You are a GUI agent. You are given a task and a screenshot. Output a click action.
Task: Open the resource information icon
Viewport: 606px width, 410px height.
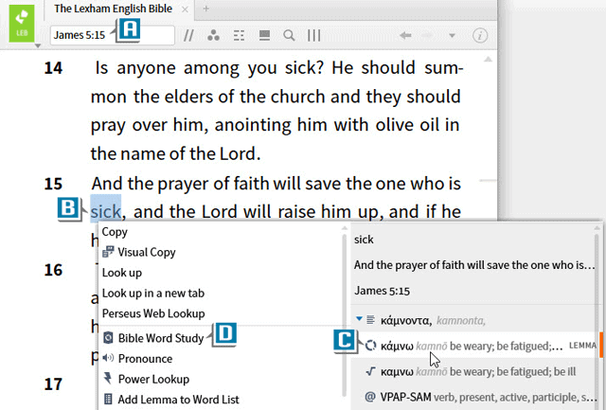[479, 36]
